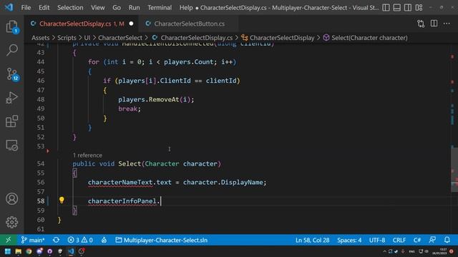Click the break; statement on line 49

[130, 109]
